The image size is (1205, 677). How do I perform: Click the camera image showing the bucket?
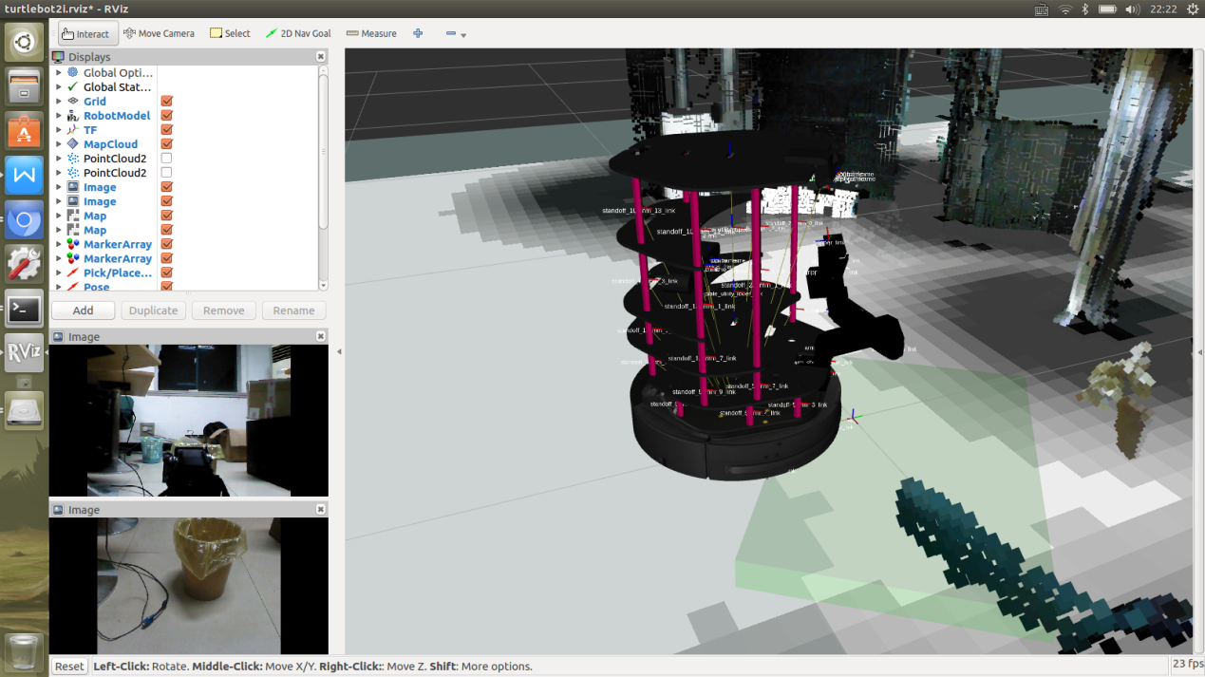(189, 586)
